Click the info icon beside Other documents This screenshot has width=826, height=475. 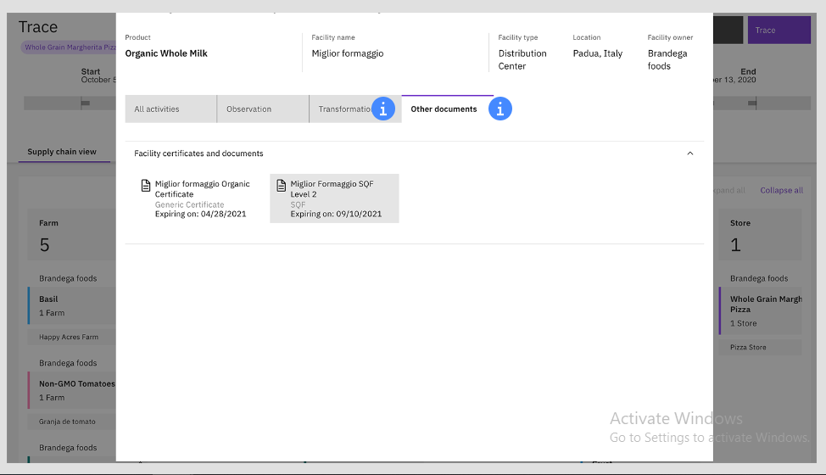point(500,109)
